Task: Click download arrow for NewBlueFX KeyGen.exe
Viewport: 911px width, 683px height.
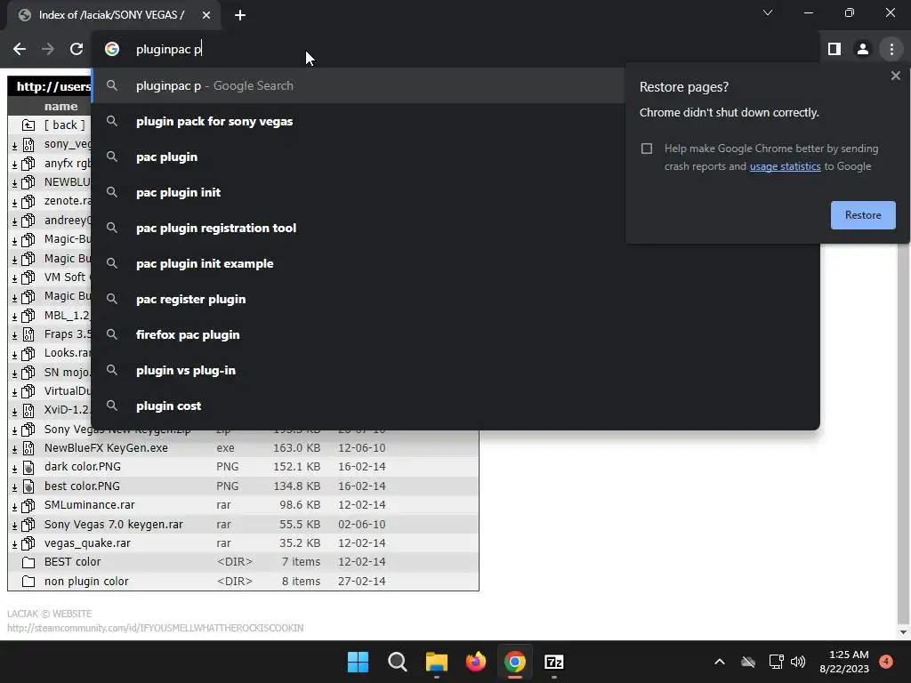Action: click(x=14, y=449)
